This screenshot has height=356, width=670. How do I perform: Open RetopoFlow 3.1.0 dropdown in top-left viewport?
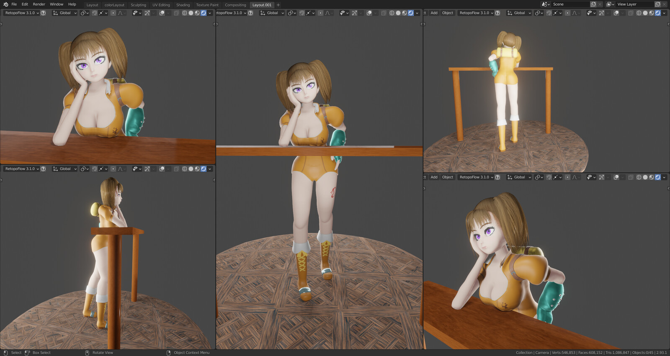click(x=22, y=13)
